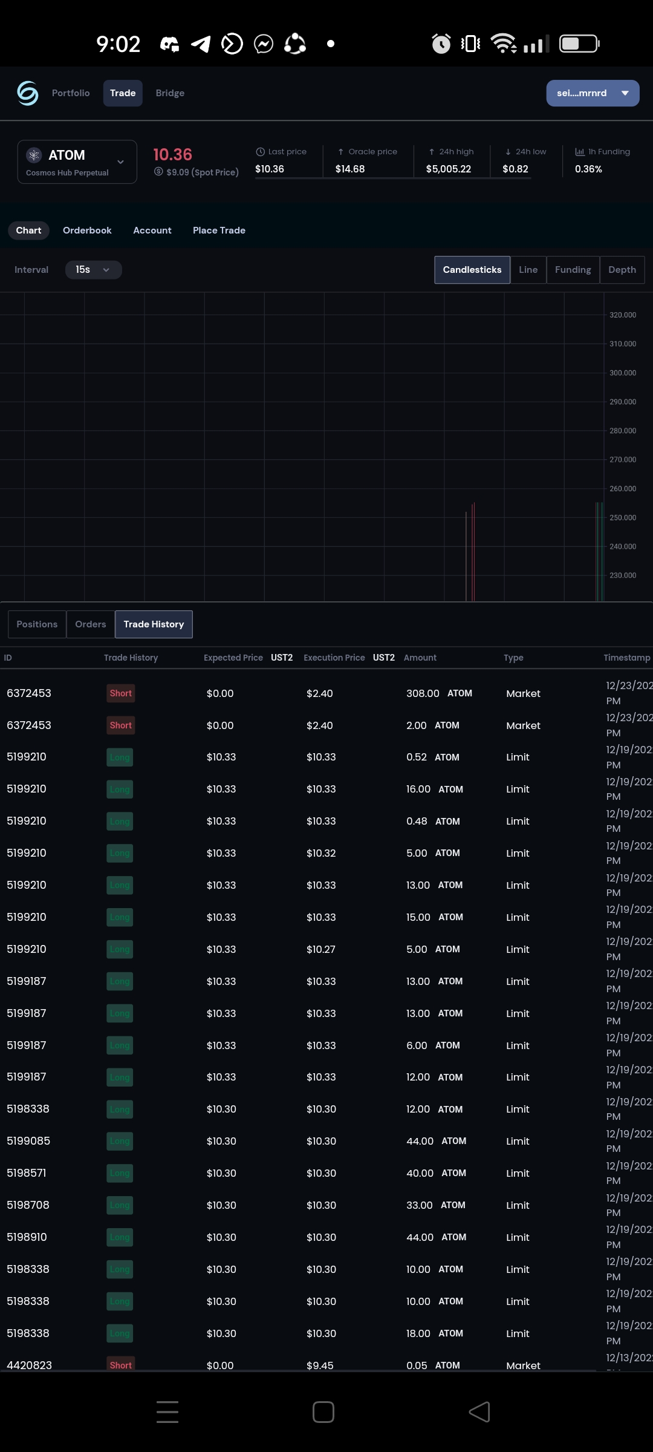653x1452 pixels.
Task: Select Candlesticks chart mode
Action: [472, 270]
